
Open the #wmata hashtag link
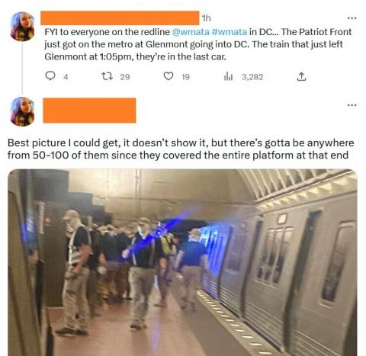[x=229, y=32]
